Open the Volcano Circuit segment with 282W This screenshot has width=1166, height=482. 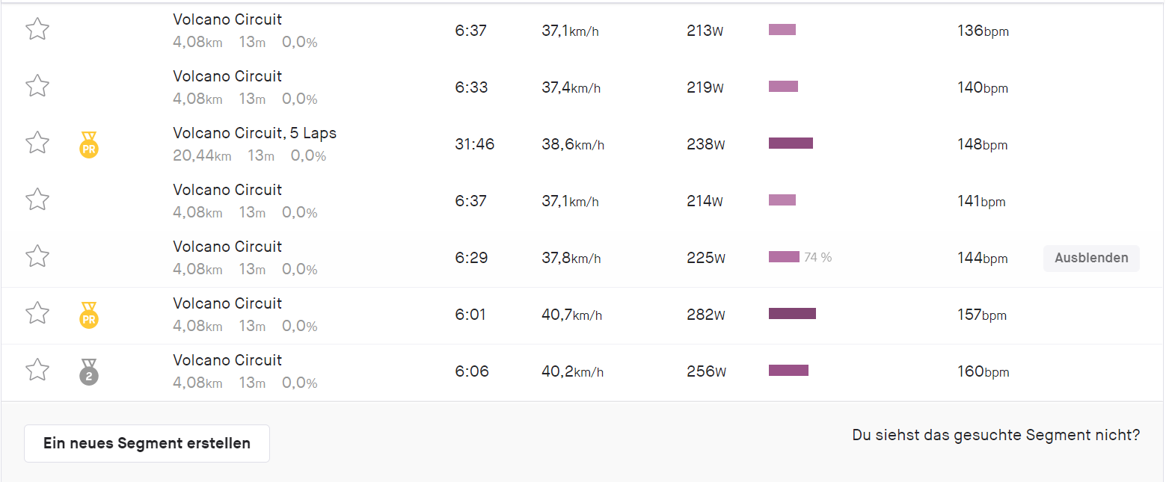227,303
